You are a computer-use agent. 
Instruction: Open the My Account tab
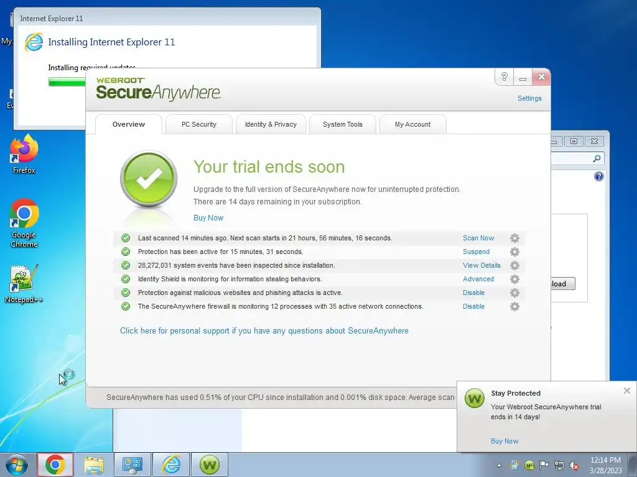coord(413,124)
